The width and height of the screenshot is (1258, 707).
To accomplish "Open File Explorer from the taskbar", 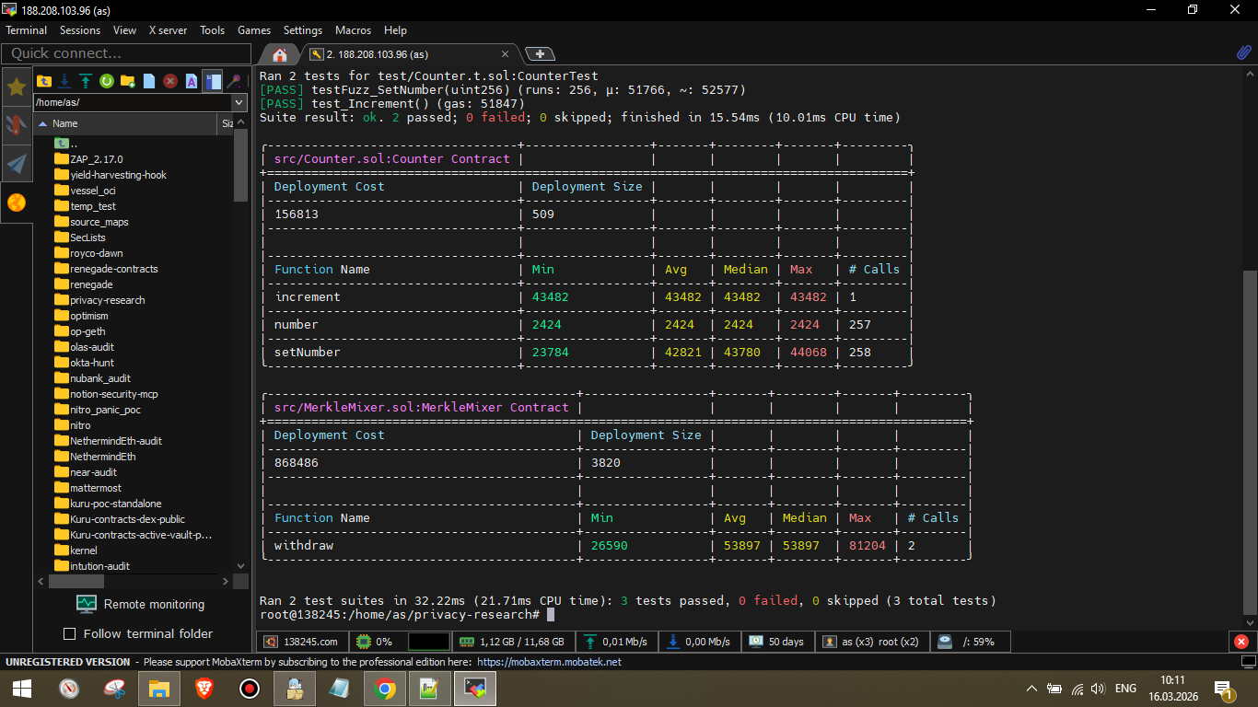I will click(x=159, y=688).
